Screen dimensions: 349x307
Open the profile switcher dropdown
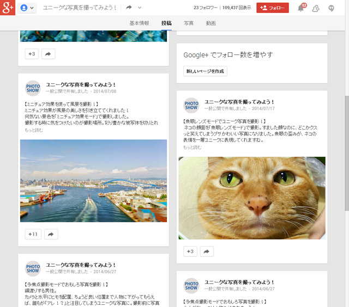(27, 8)
